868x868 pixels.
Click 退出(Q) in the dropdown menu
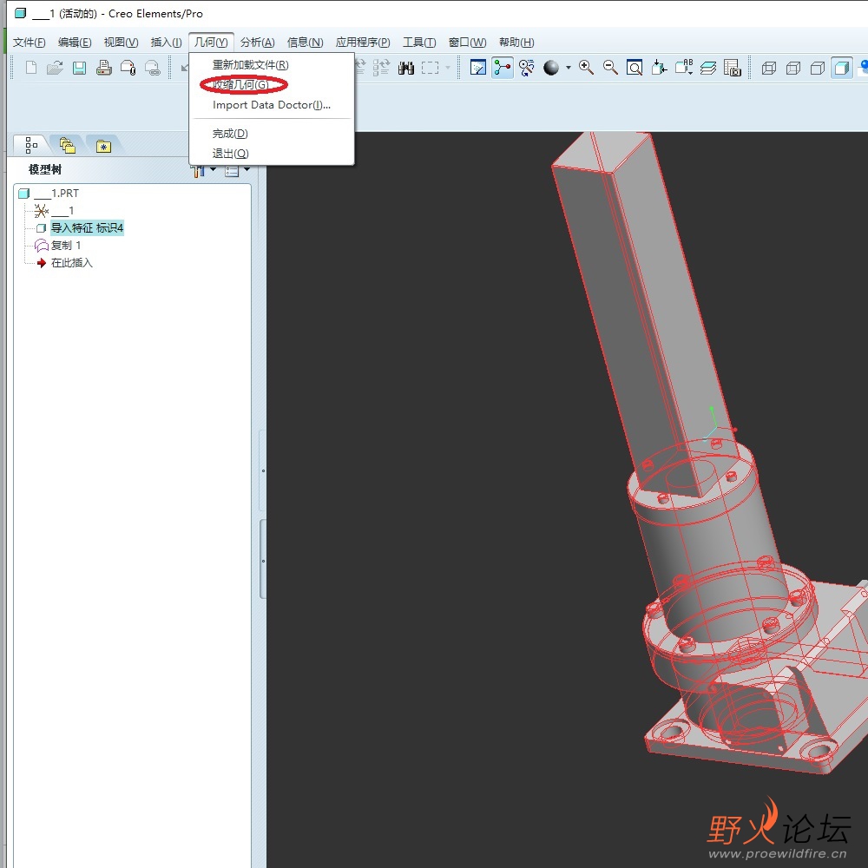coord(230,153)
